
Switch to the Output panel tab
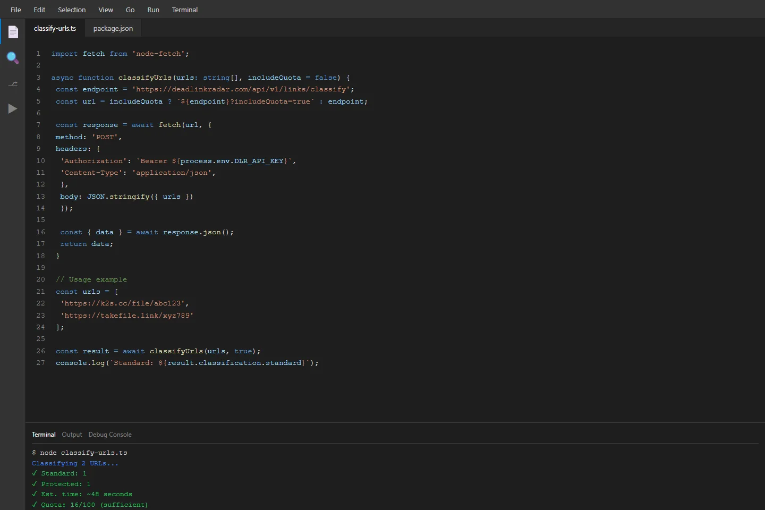coord(72,435)
